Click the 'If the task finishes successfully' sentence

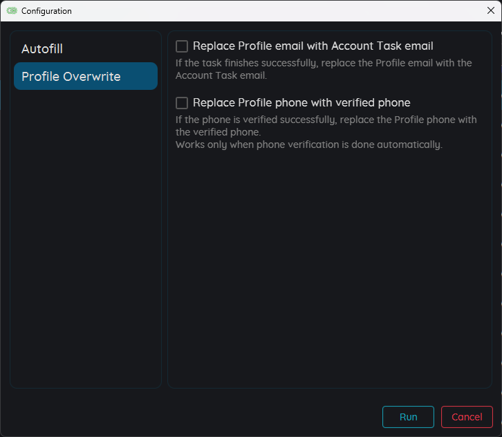[324, 63]
